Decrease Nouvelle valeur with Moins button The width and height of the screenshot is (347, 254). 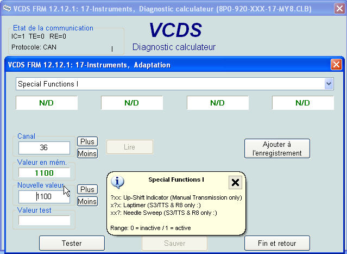tap(87, 201)
